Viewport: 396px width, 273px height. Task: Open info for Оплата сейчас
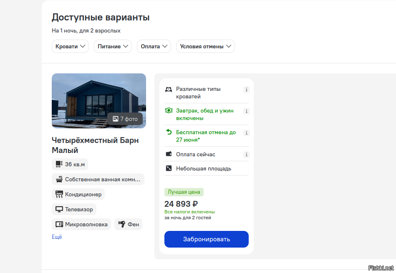[247, 154]
